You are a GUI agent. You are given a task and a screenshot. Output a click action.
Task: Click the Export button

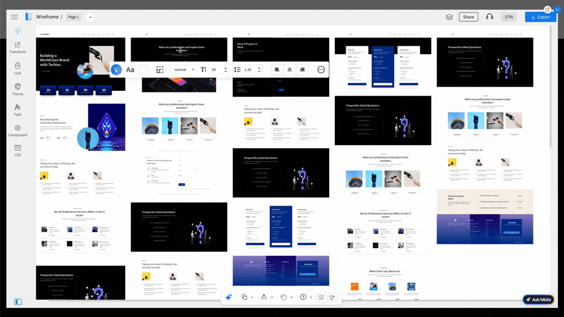[x=540, y=17]
